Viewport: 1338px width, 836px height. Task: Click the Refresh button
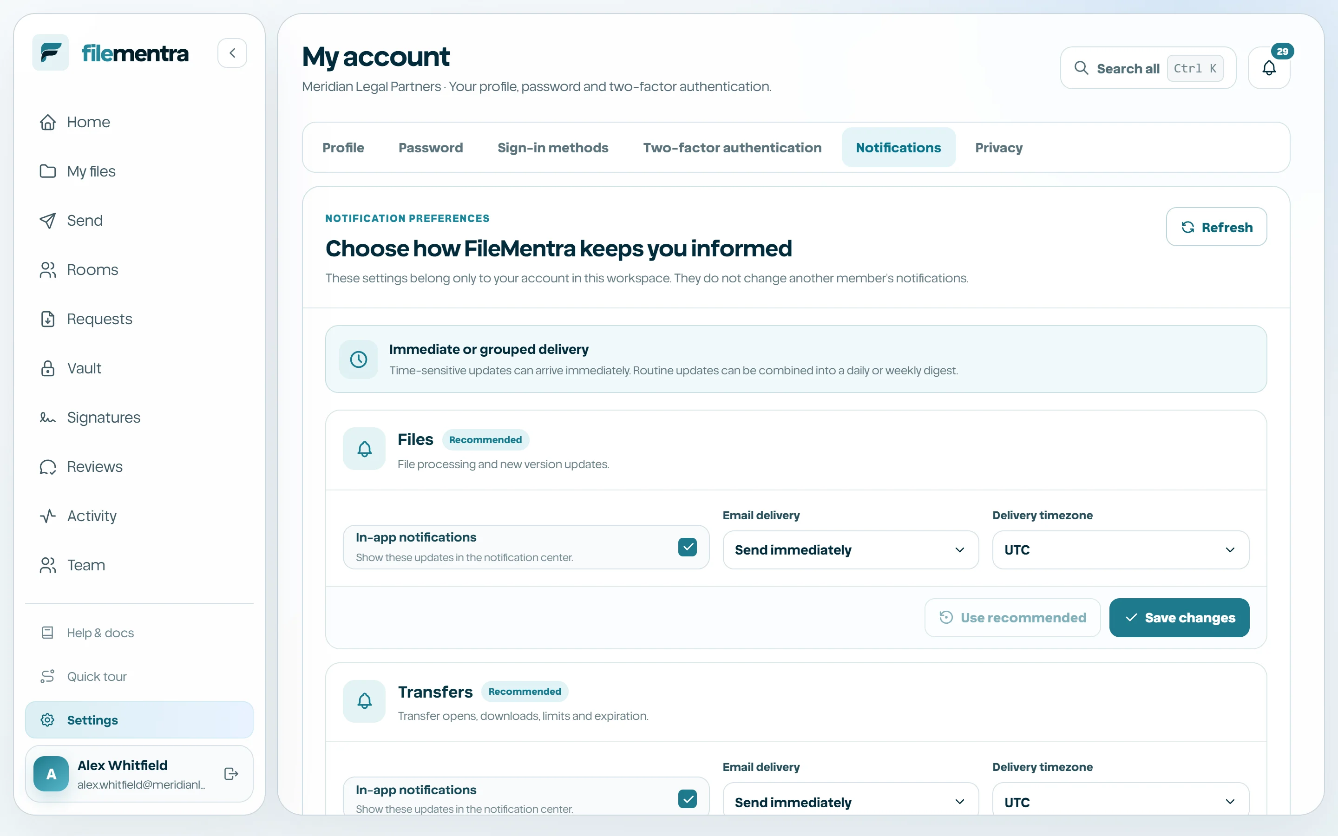tap(1216, 227)
